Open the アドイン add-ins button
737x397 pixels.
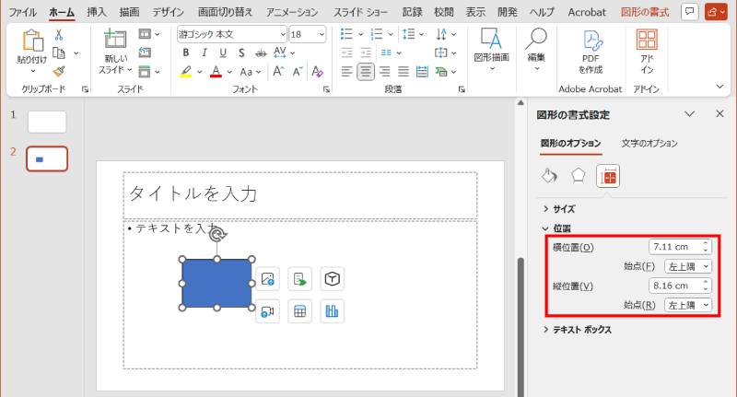coord(647,52)
